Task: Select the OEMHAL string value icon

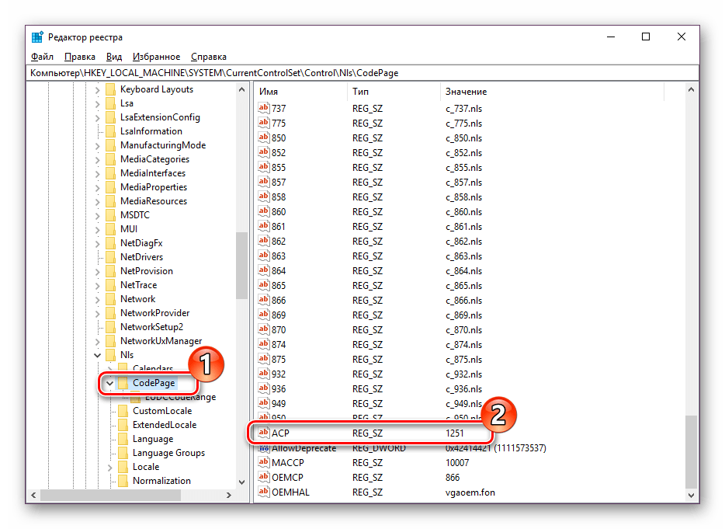Action: 263,492
